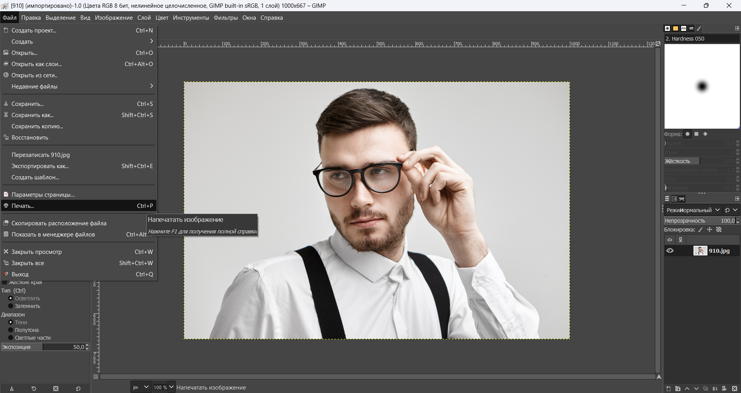Reset tool options to default values
The width and height of the screenshot is (741, 393).
pyautogui.click(x=78, y=388)
